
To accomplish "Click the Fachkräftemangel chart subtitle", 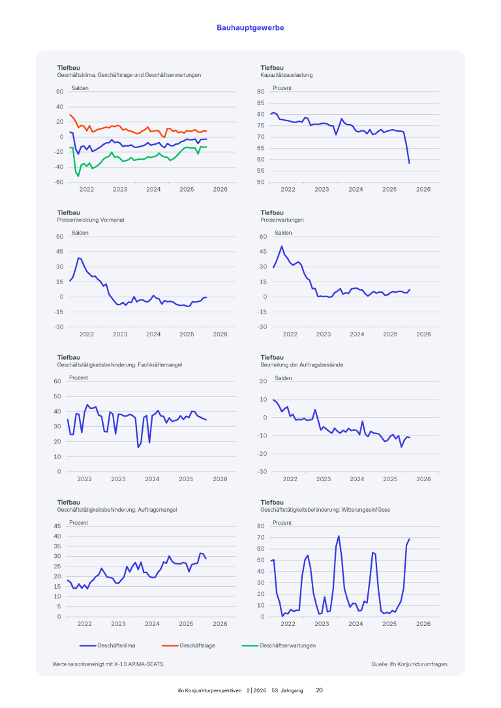I will click(x=119, y=364).
